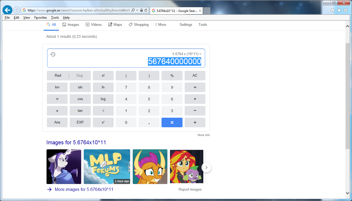This screenshot has height=201, width=352.
Task: Click the multiplication key
Action: point(195,99)
